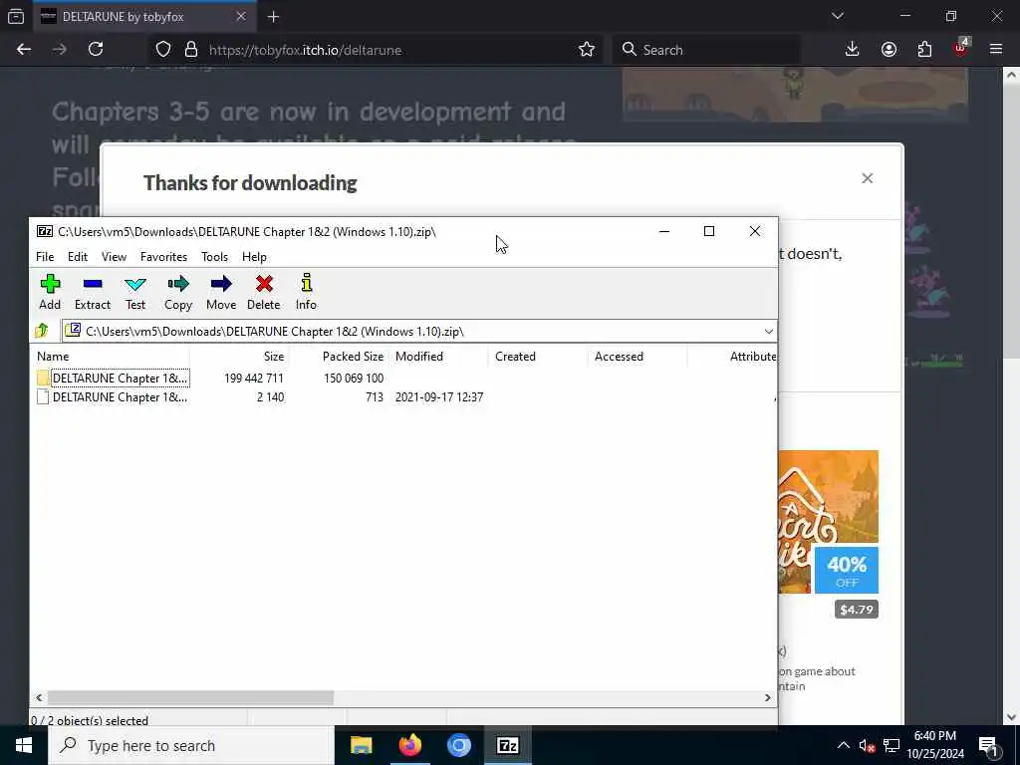Click the red Delete icon
Image resolution: width=1020 pixels, height=765 pixels.
coord(263,292)
